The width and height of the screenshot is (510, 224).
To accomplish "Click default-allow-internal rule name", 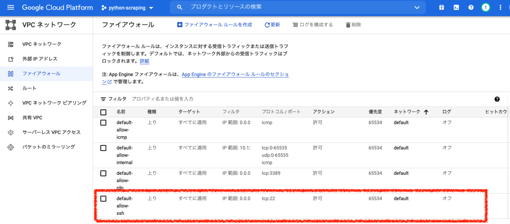I will 125,155.
